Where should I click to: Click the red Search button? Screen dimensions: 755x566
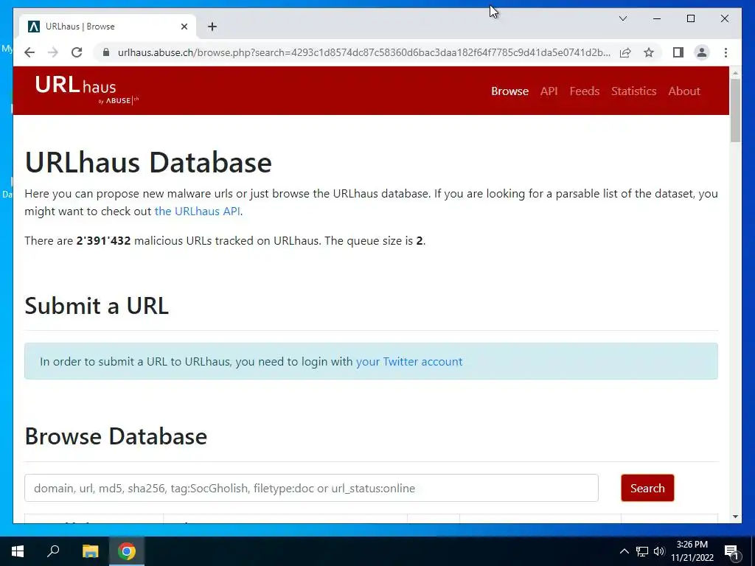(647, 488)
